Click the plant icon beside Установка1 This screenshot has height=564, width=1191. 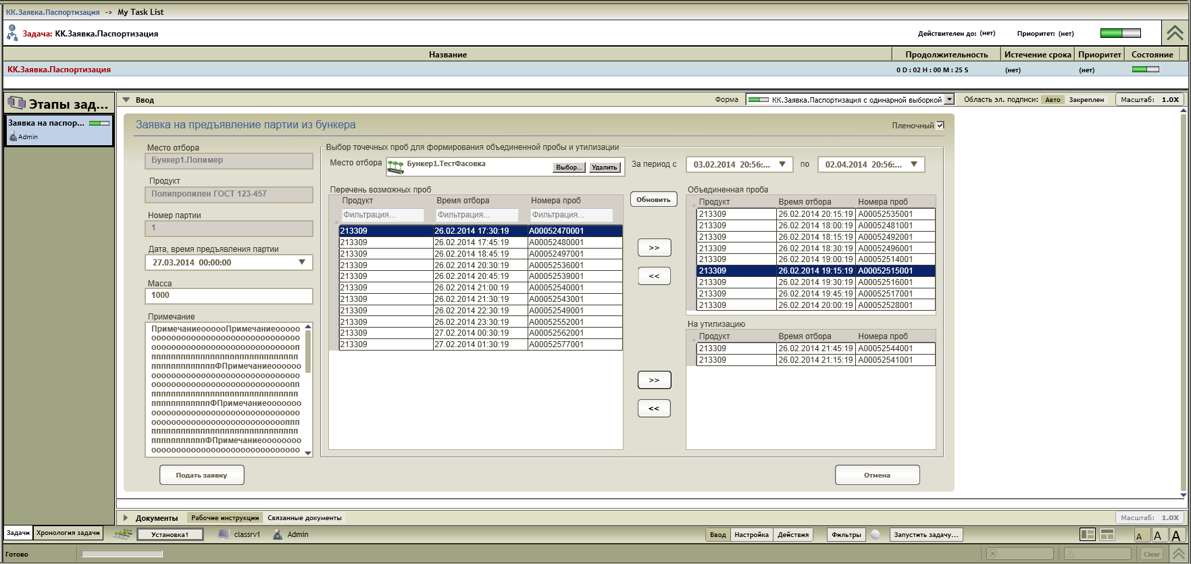pyautogui.click(x=123, y=534)
